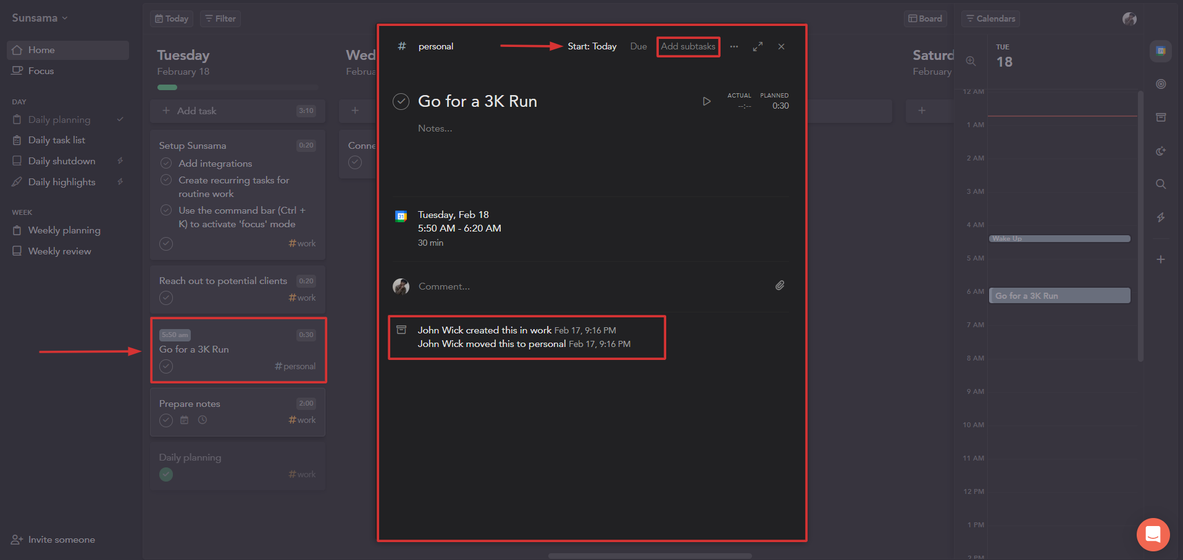Open the Calendars filter dropdown
The height and width of the screenshot is (560, 1183).
click(990, 19)
